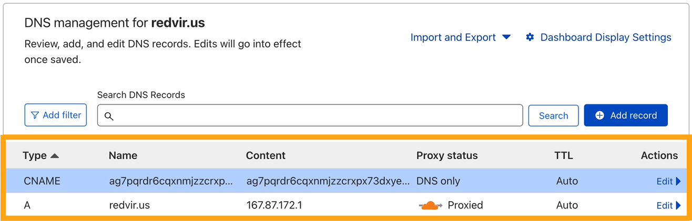
Task: Click the orange cloud Proxied icon
Action: point(430,205)
